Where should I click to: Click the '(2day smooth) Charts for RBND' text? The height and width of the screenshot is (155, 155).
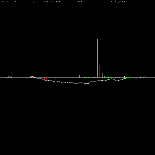click(47, 2)
